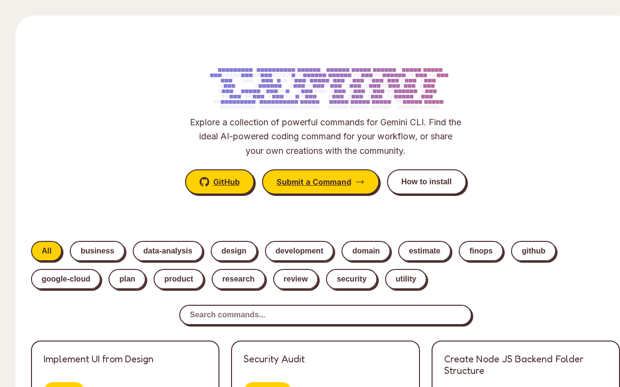Filter commands by security
The height and width of the screenshot is (387, 620).
(x=352, y=279)
